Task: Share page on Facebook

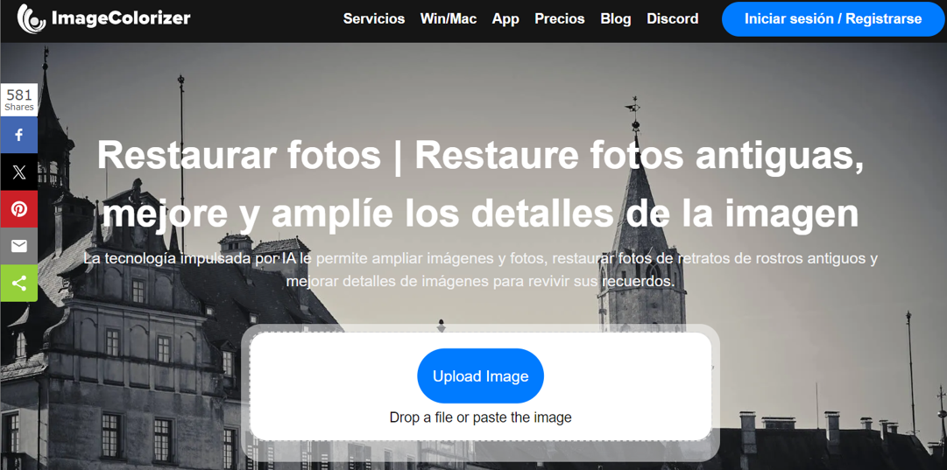Action: pyautogui.click(x=18, y=135)
